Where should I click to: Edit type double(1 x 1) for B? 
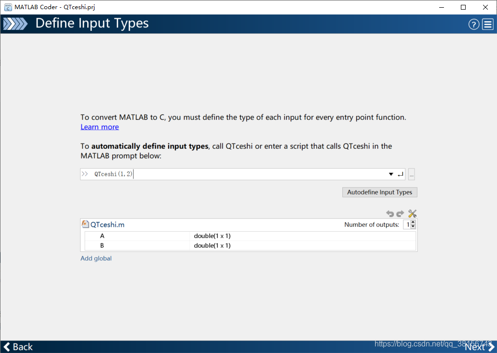212,246
